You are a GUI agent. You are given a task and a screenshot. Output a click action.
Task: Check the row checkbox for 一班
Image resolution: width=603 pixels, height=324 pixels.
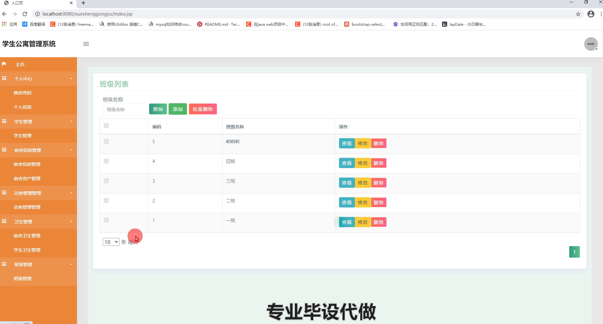106,220
